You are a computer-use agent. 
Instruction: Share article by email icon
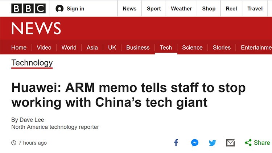point(230,142)
